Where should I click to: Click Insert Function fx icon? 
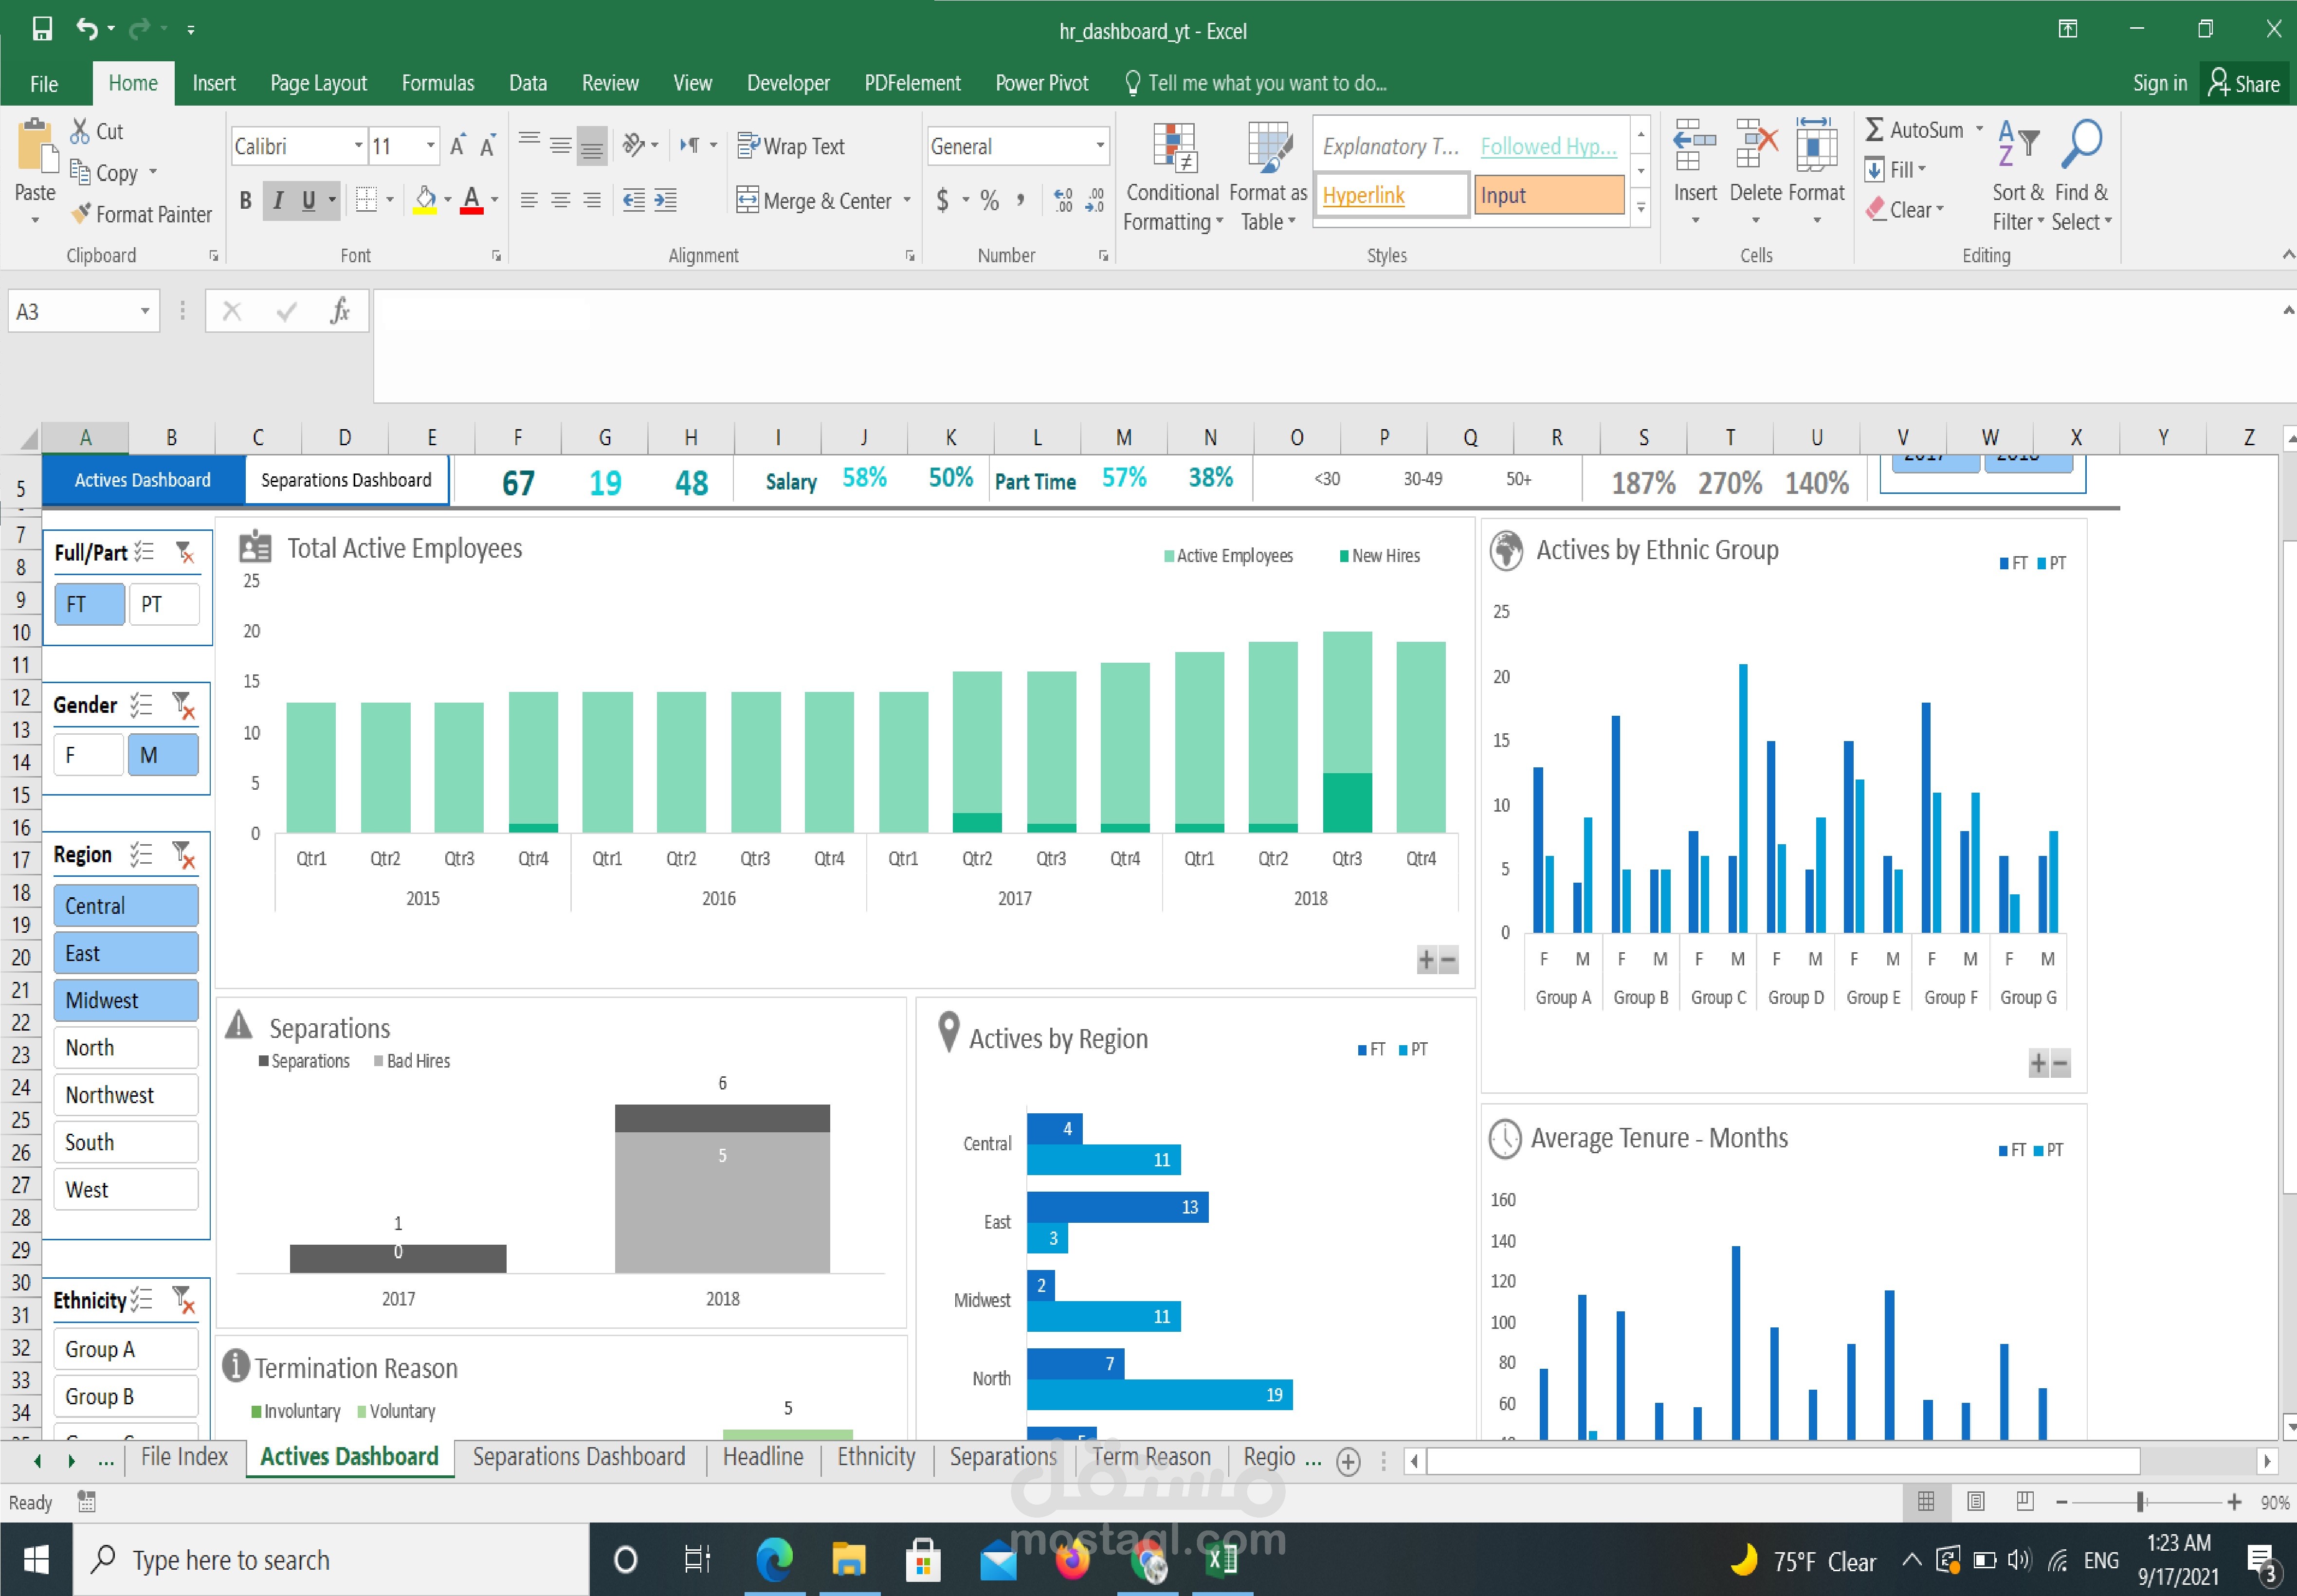[340, 311]
